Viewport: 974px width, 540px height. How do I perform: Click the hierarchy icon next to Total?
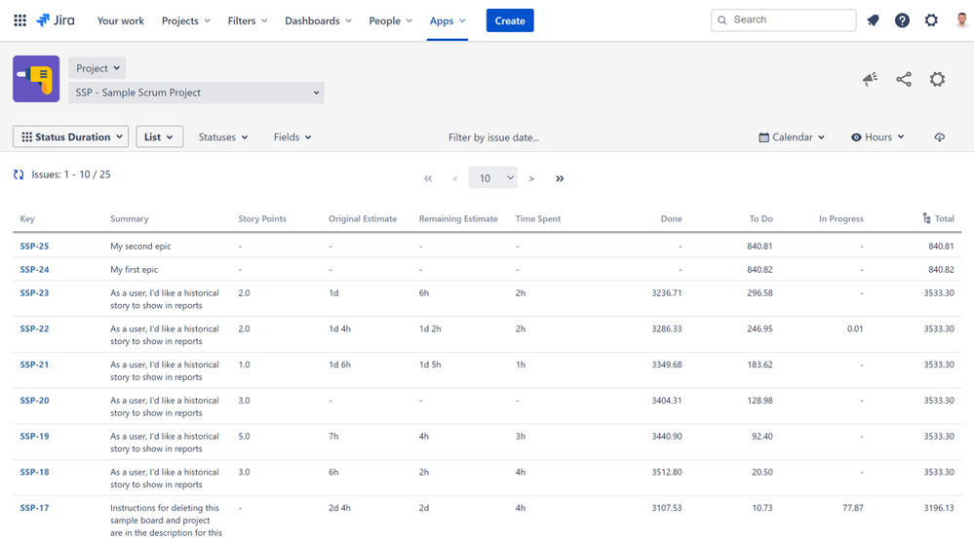coord(927,218)
